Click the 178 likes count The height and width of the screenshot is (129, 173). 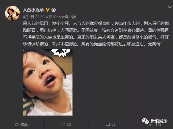click(x=158, y=125)
